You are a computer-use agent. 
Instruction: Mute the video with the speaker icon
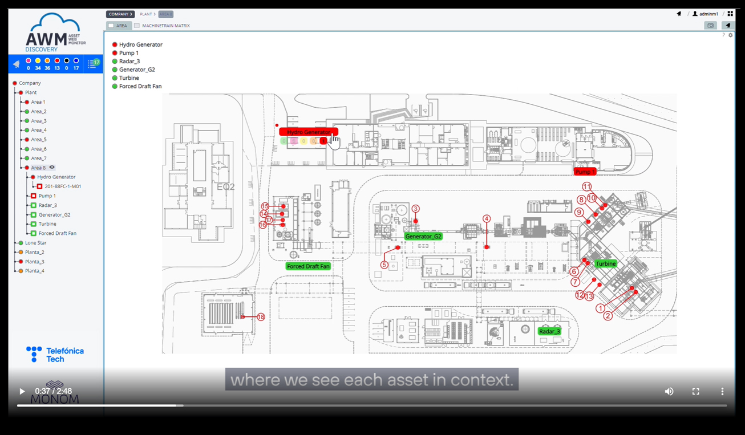click(x=669, y=391)
